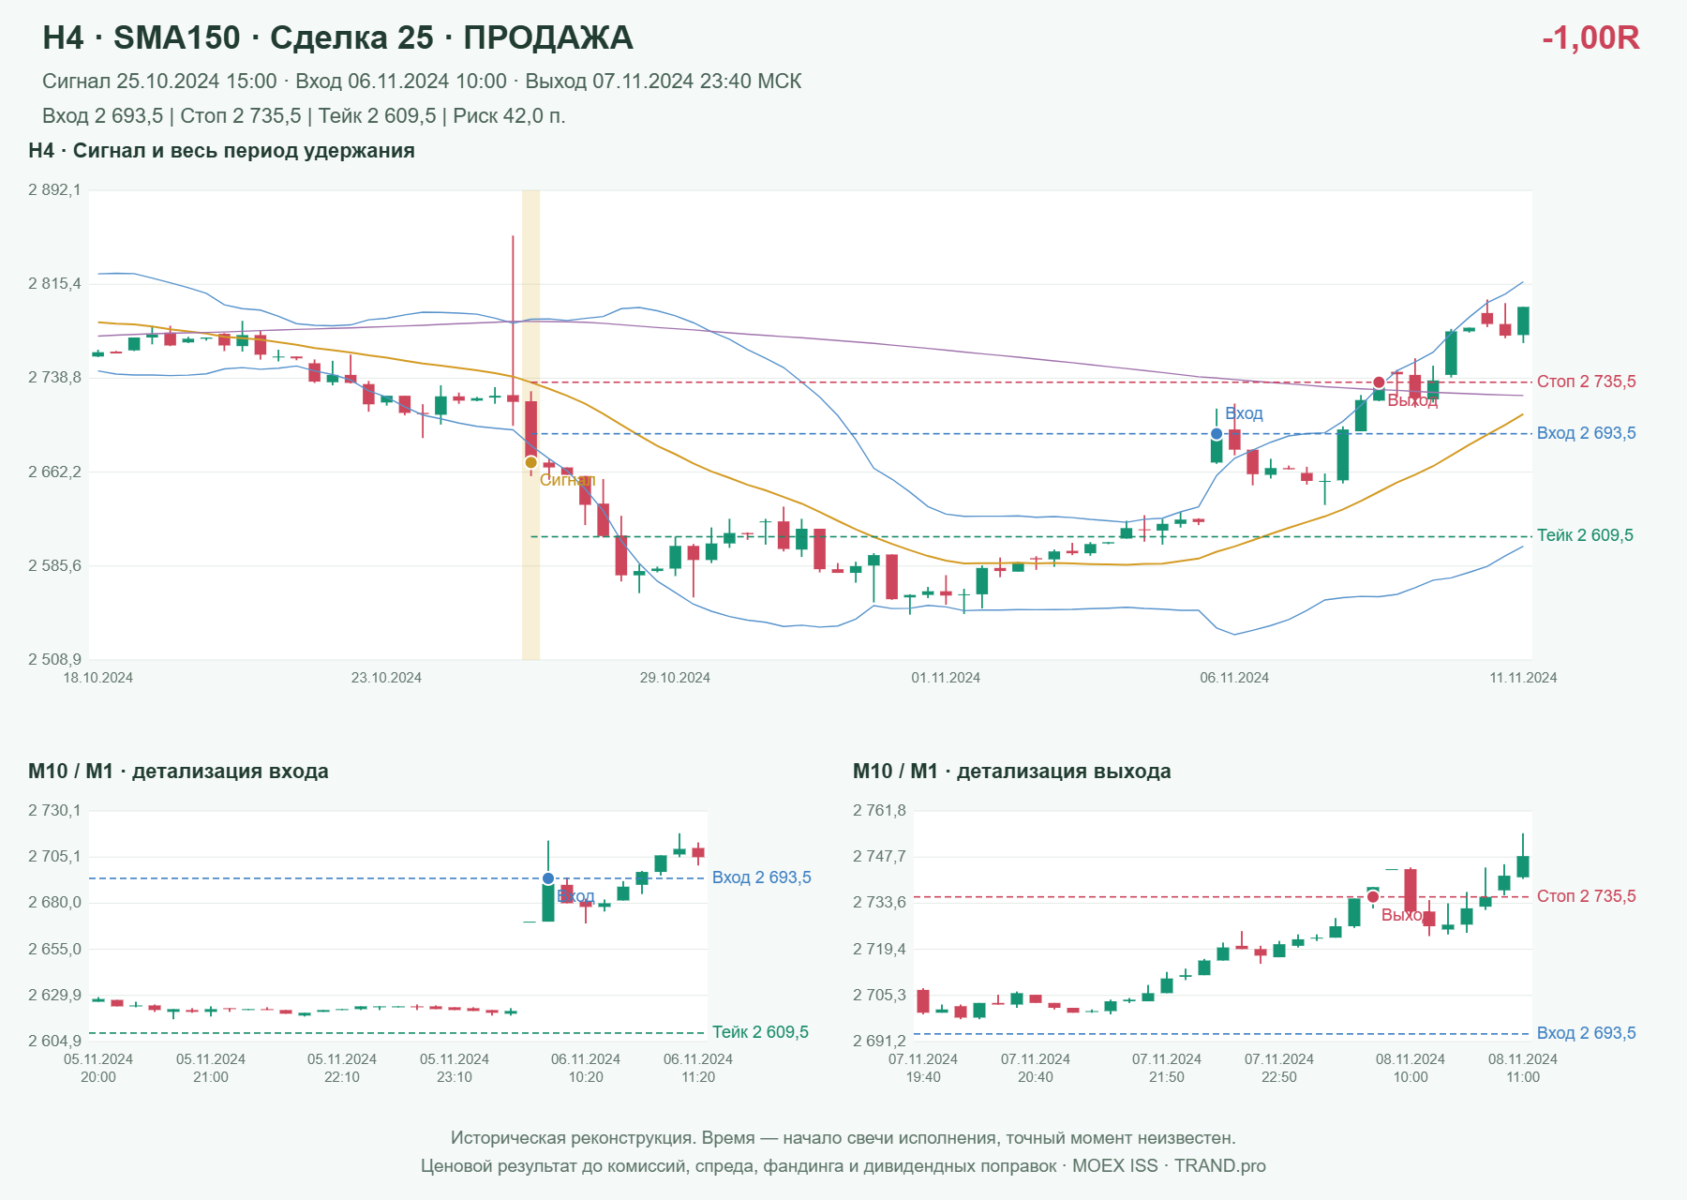Viewport: 1687px width, 1200px height.
Task: Click the Вход, Стоп, Тейк and Риск line
Action: coord(304,116)
